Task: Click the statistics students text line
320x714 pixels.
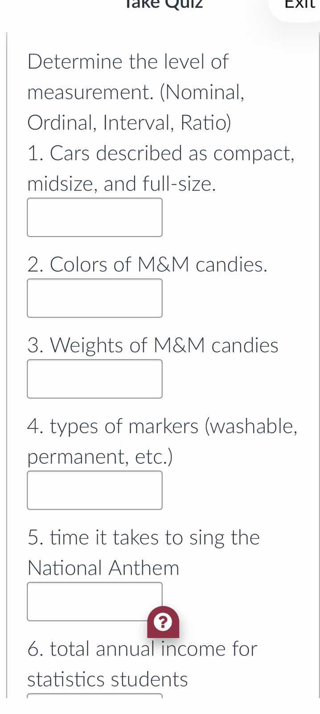Action: (x=107, y=679)
